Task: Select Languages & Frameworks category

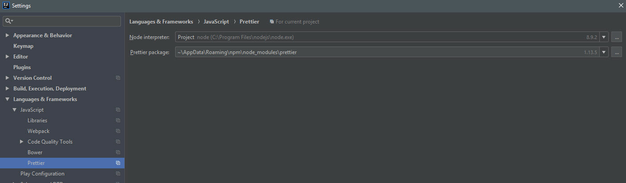Action: [x=45, y=99]
